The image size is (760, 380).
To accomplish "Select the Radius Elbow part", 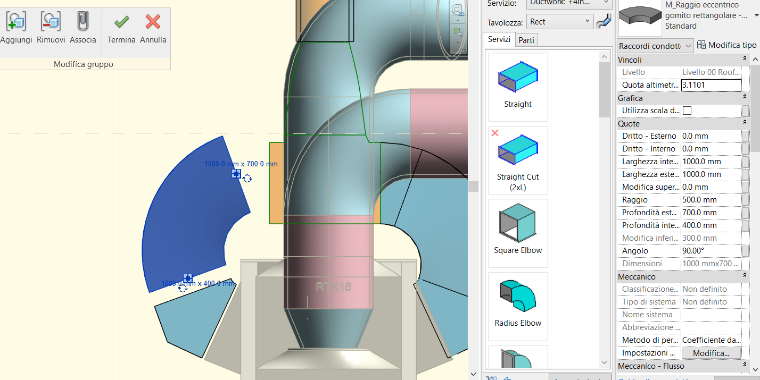I will (x=517, y=306).
